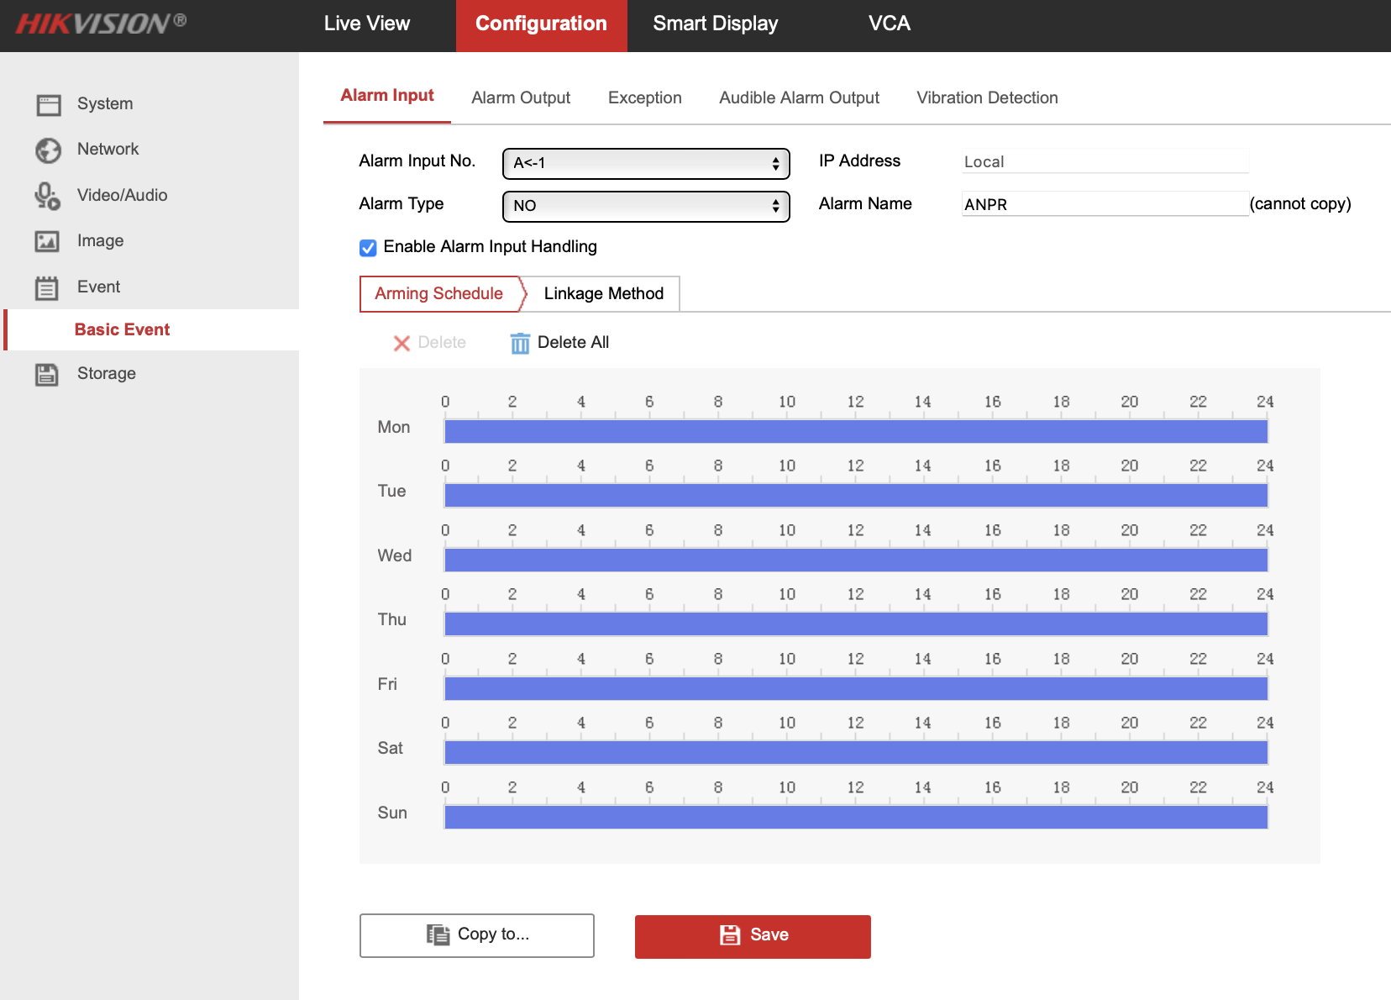Expand the Alarm Type dropdown

click(645, 207)
